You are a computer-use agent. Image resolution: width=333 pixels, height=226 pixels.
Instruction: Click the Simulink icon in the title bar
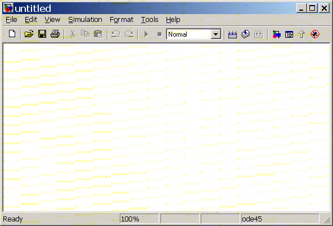[8, 8]
